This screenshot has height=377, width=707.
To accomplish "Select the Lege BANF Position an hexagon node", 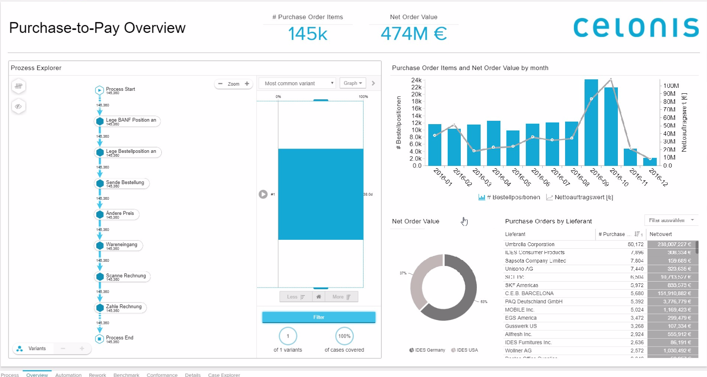I will coord(100,121).
